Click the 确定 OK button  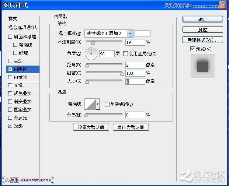pyautogui.click(x=203, y=19)
